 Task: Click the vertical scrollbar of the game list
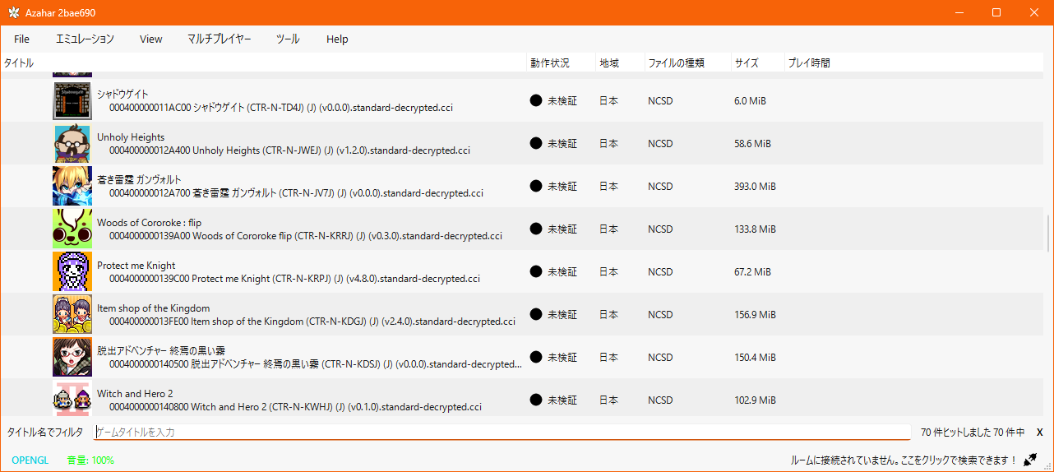[1047, 234]
